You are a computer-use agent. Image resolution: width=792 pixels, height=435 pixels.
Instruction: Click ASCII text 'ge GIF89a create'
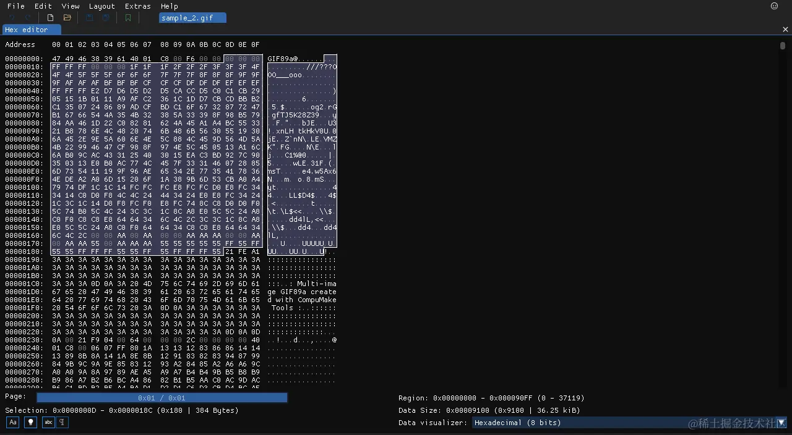(x=302, y=292)
